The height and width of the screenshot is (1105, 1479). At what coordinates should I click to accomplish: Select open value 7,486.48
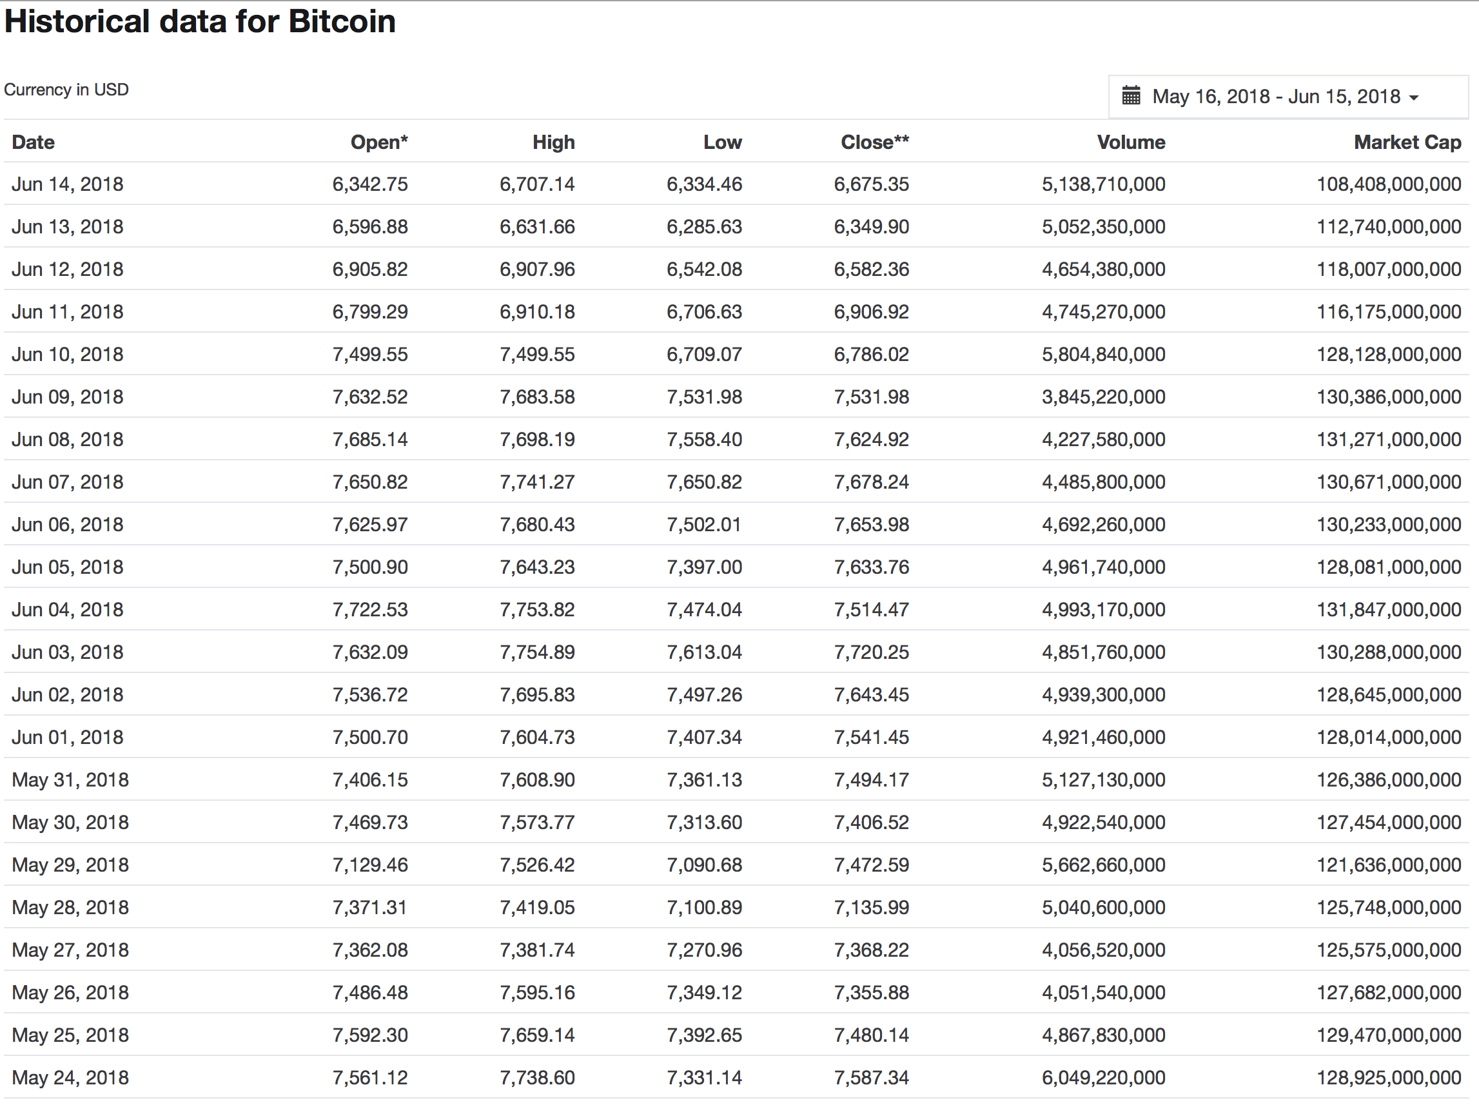tap(370, 993)
